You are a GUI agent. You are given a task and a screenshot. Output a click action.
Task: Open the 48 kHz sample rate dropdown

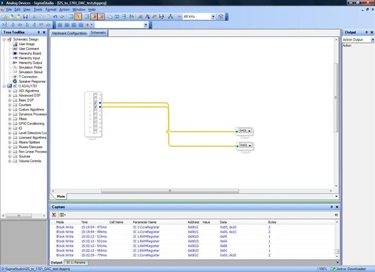[213, 16]
